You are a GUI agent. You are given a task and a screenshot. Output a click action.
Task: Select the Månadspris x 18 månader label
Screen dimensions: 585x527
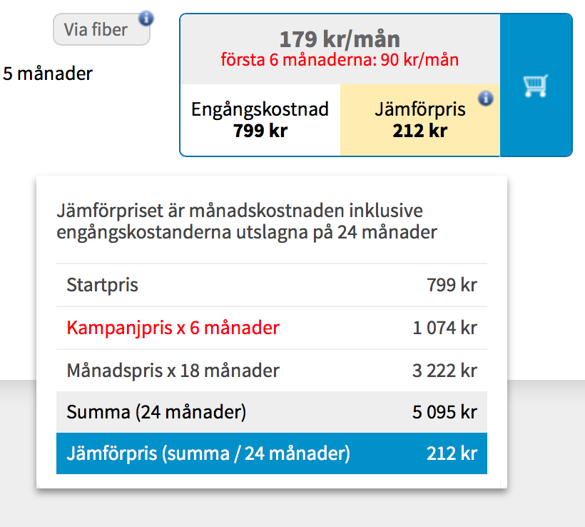(173, 371)
